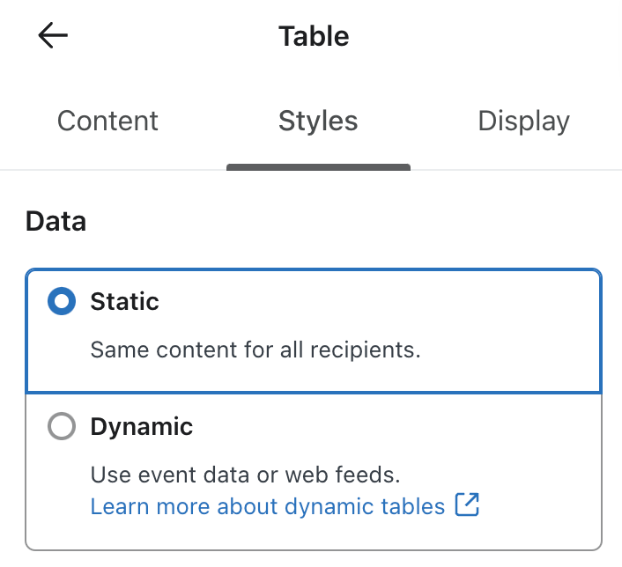Open Learn more about dynamic tables link

click(268, 506)
